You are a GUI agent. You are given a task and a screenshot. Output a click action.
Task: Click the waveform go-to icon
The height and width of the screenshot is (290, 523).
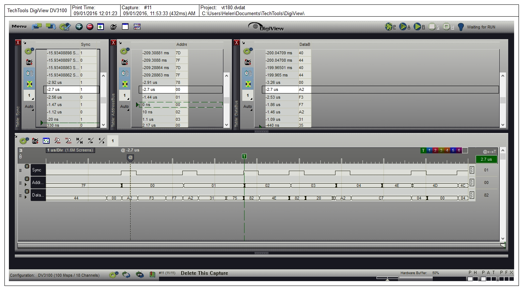tap(35, 141)
